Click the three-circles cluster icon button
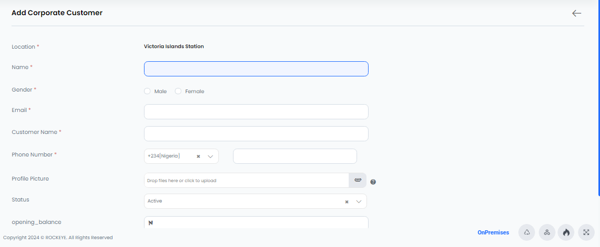 coord(547,232)
